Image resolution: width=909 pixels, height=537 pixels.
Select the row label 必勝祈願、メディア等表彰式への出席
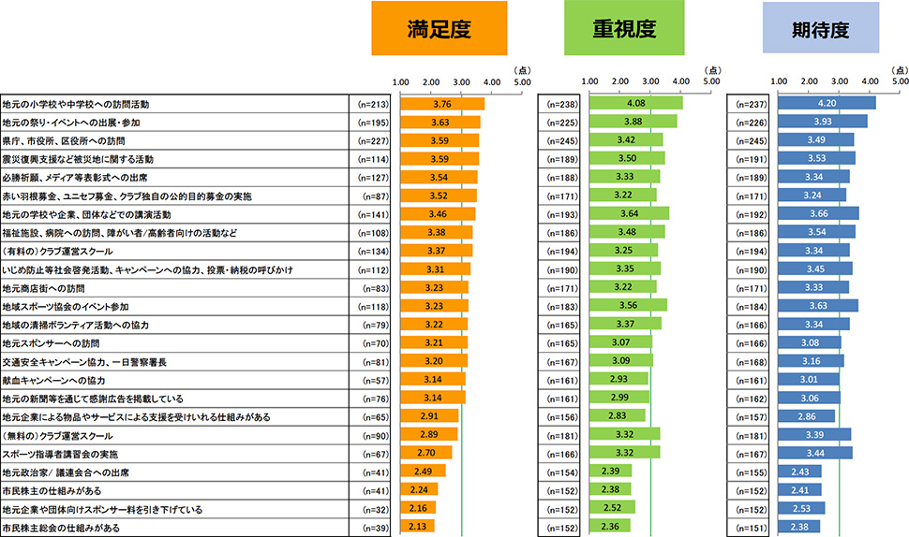tap(75, 178)
